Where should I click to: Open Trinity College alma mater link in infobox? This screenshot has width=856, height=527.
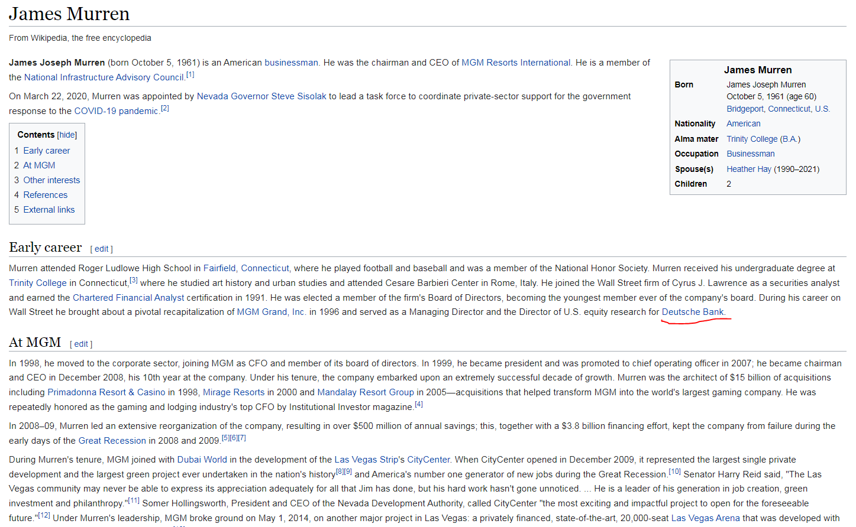752,139
